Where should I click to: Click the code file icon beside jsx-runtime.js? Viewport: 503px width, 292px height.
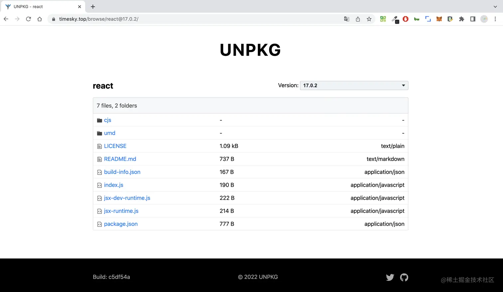point(99,211)
